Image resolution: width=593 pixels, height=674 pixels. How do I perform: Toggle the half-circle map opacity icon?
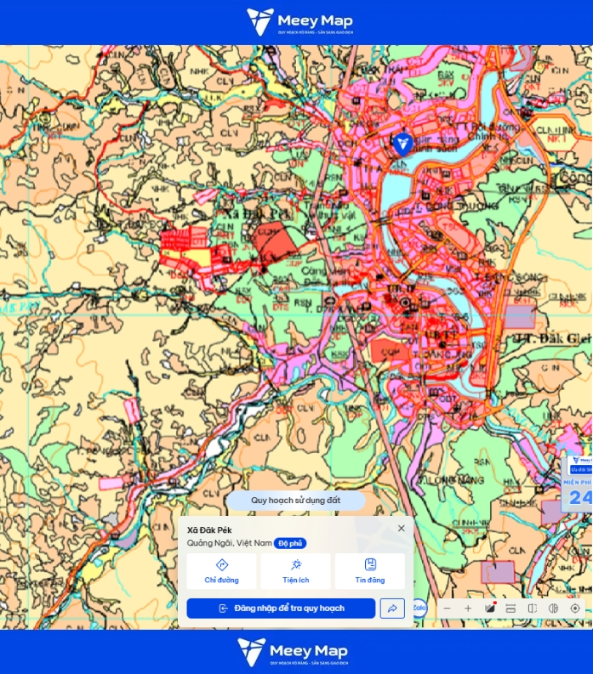coord(553,609)
